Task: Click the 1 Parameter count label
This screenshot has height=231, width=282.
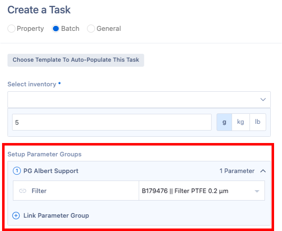Action: click(x=237, y=171)
